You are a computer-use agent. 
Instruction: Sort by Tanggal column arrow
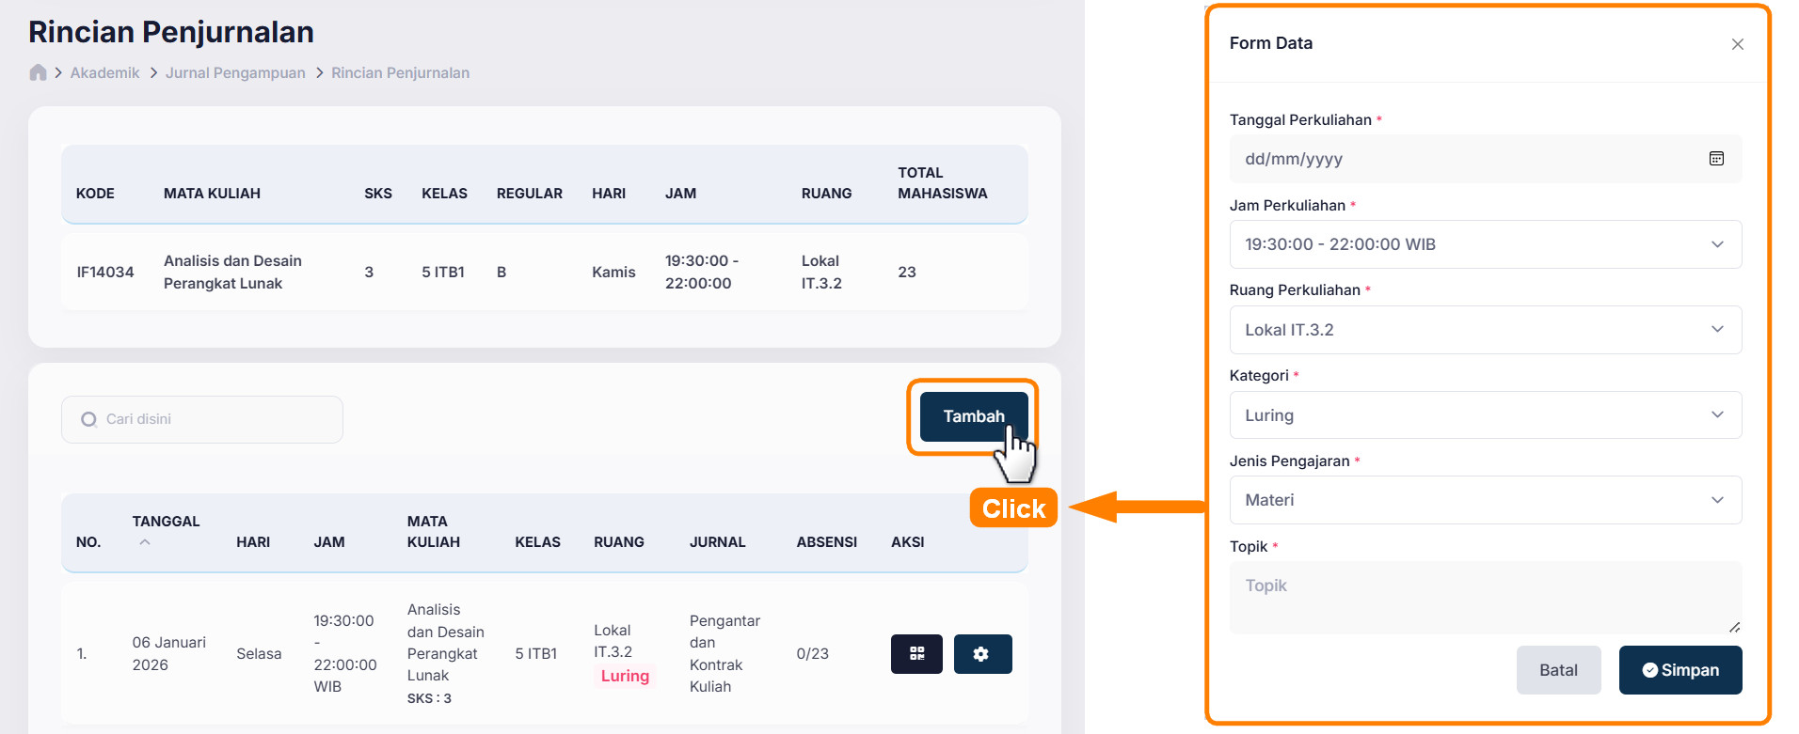pos(145,542)
